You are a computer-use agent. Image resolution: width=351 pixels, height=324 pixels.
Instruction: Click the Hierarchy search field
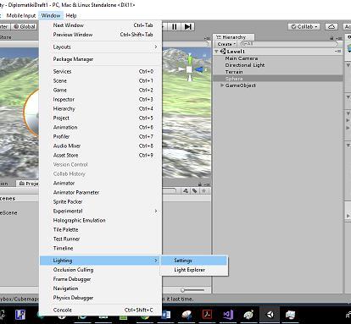pyautogui.click(x=289, y=44)
